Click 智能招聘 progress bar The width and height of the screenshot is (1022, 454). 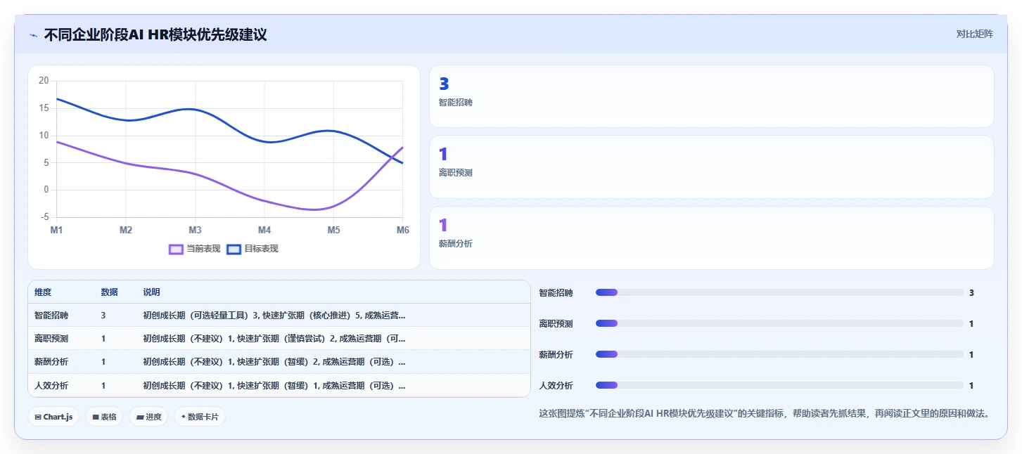[x=779, y=292]
